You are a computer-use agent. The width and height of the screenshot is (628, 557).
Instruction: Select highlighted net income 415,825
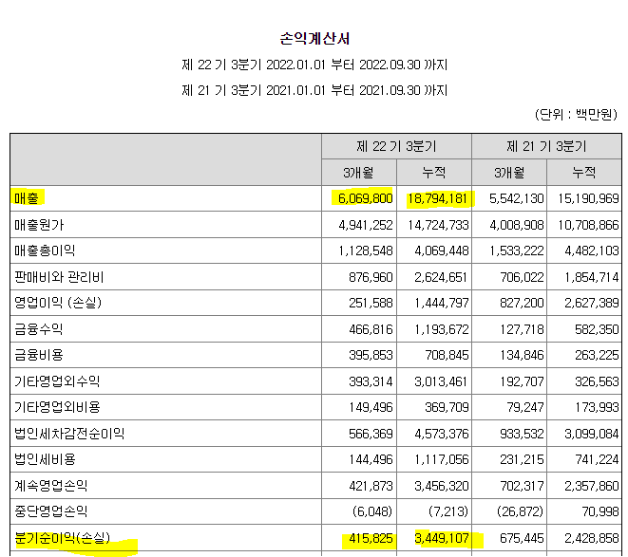coord(371,538)
